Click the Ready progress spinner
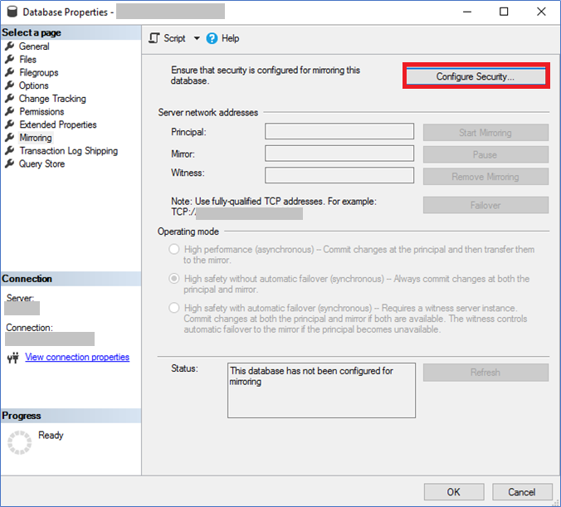This screenshot has height=507, width=561. 20,442
